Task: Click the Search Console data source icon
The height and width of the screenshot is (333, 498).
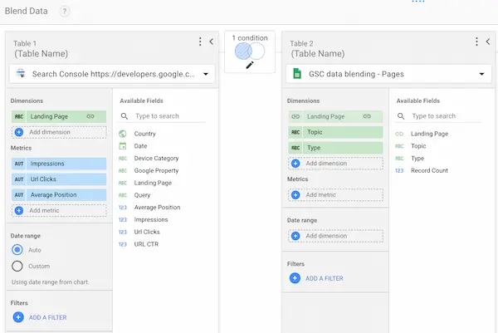Action: [21, 73]
